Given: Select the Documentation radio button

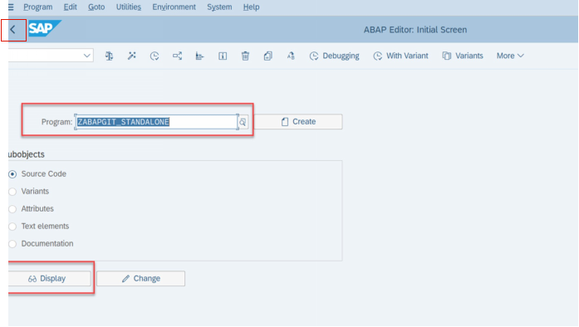Looking at the screenshot, I should 12,244.
